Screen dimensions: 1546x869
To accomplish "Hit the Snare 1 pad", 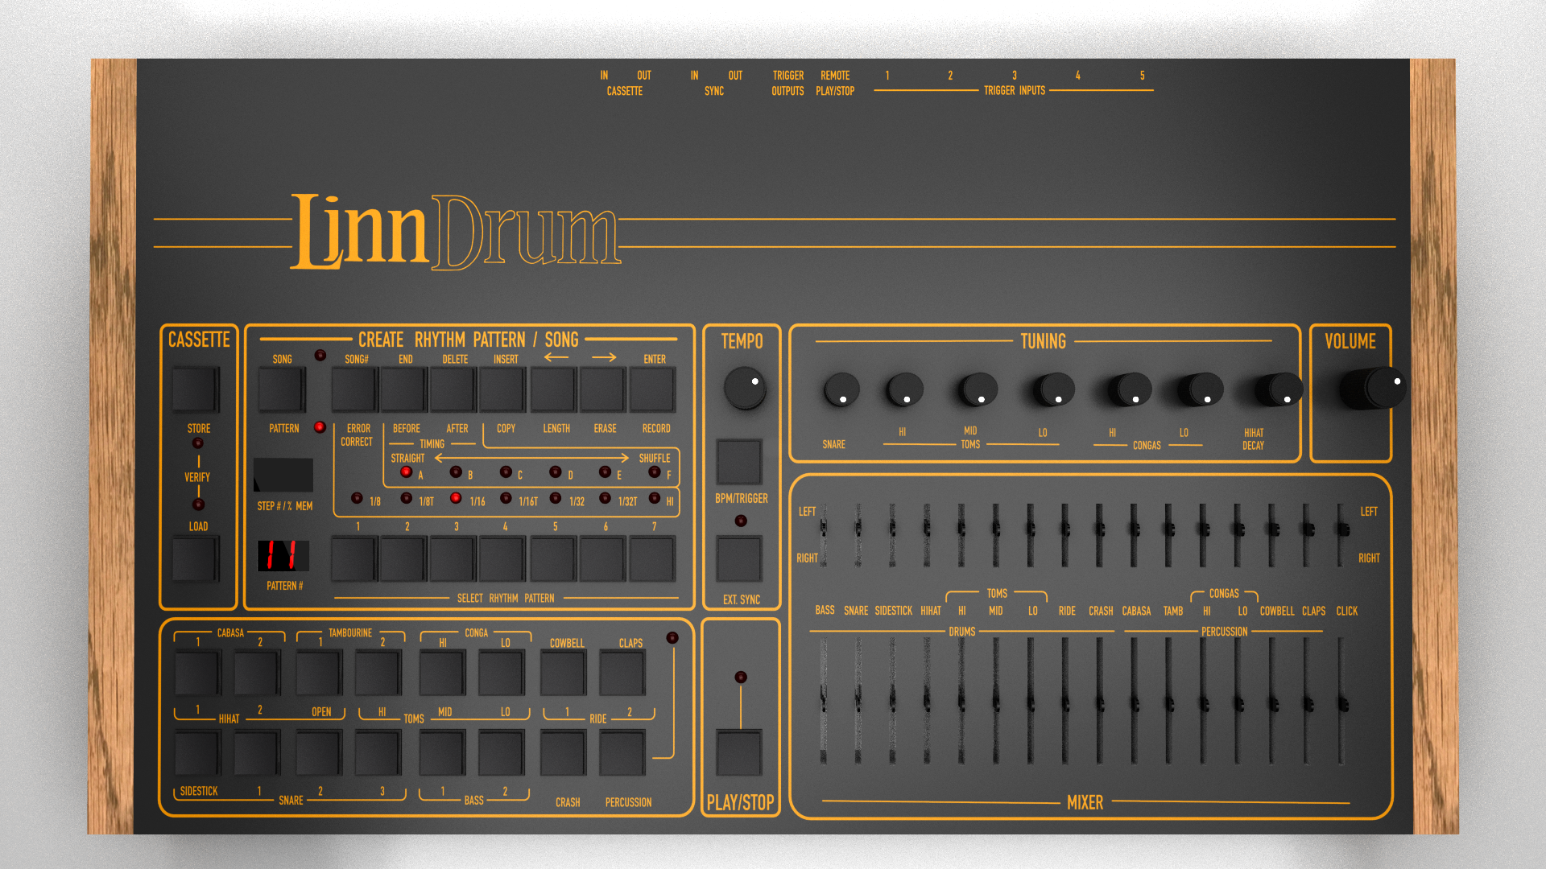I will pyautogui.click(x=256, y=753).
